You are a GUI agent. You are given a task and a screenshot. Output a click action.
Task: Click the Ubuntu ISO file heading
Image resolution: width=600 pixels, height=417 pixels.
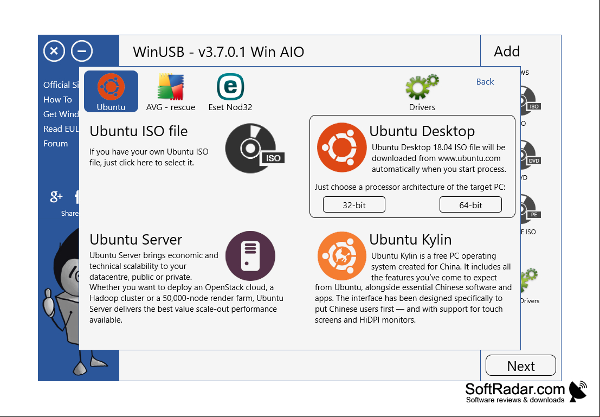click(139, 131)
